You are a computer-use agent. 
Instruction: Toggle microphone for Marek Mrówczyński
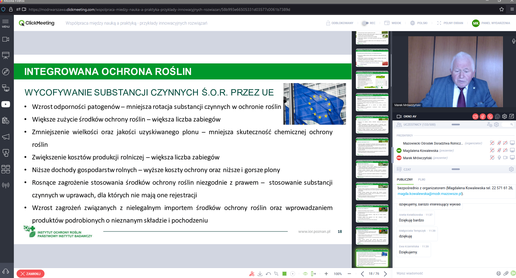pos(499,158)
